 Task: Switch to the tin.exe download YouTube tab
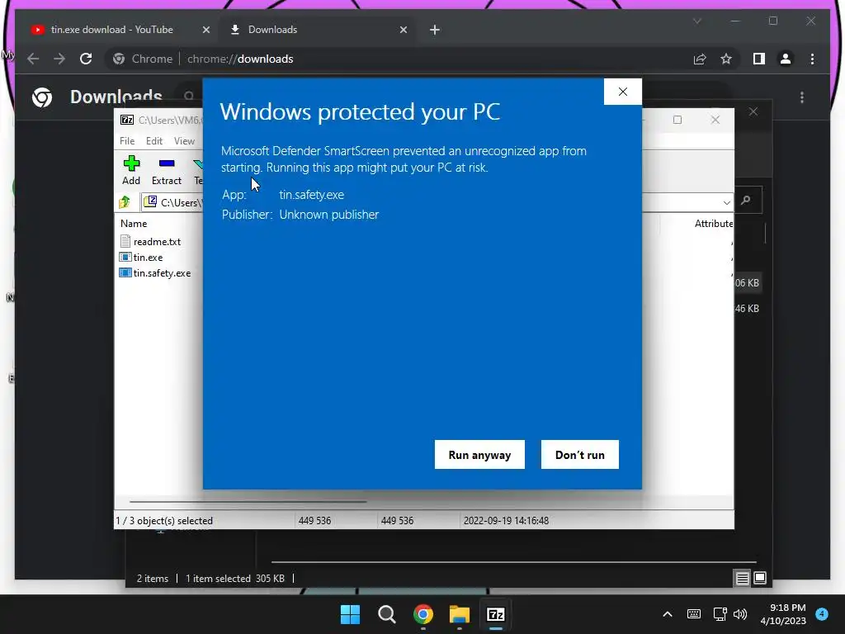click(x=112, y=30)
